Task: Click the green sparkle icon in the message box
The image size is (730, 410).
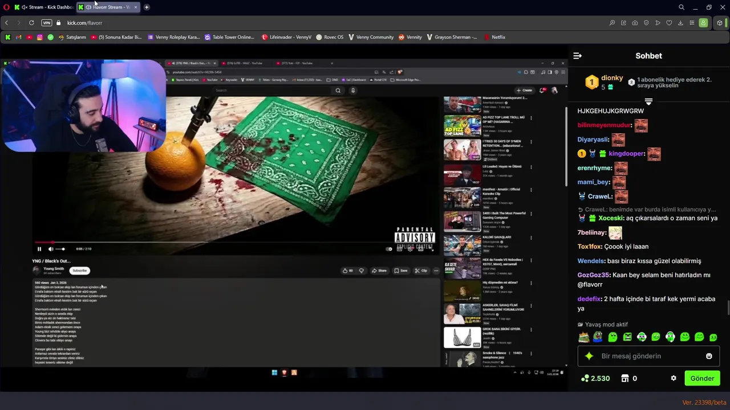Action: pyautogui.click(x=589, y=356)
